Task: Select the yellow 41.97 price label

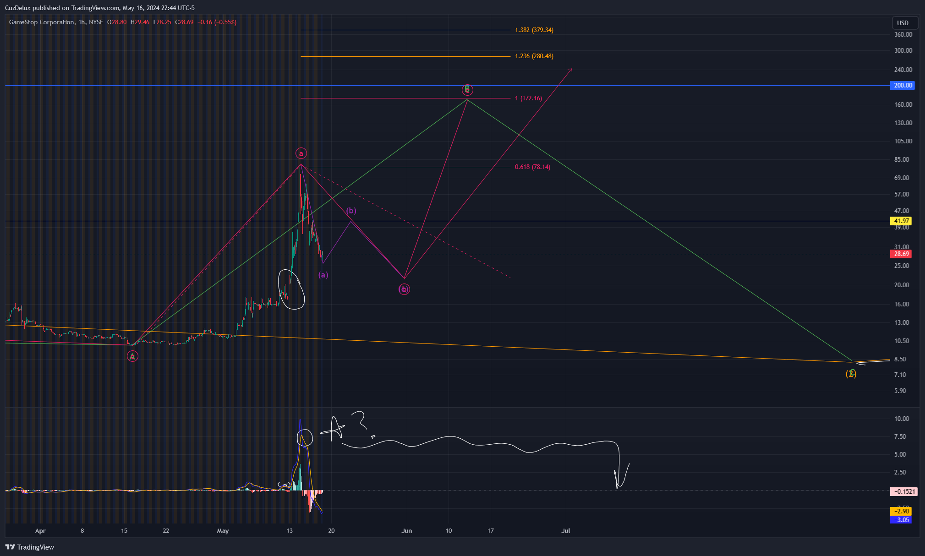Action: 901,221
